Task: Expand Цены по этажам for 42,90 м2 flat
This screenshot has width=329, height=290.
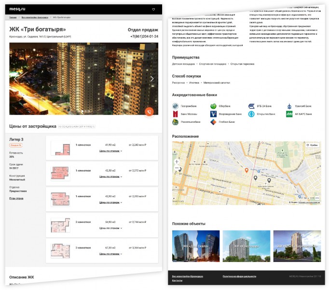Action: [110, 203]
